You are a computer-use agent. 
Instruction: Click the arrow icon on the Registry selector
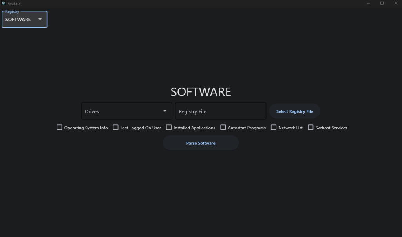pyautogui.click(x=40, y=19)
